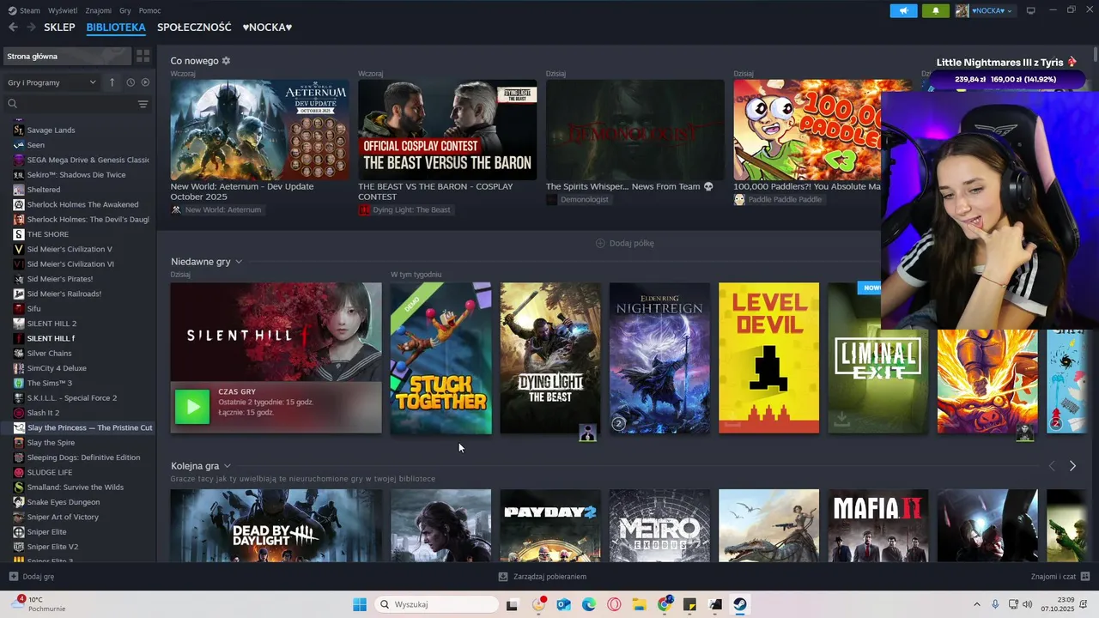
Task: Expand the Niedawne gry shelf menu
Action: pos(239,262)
